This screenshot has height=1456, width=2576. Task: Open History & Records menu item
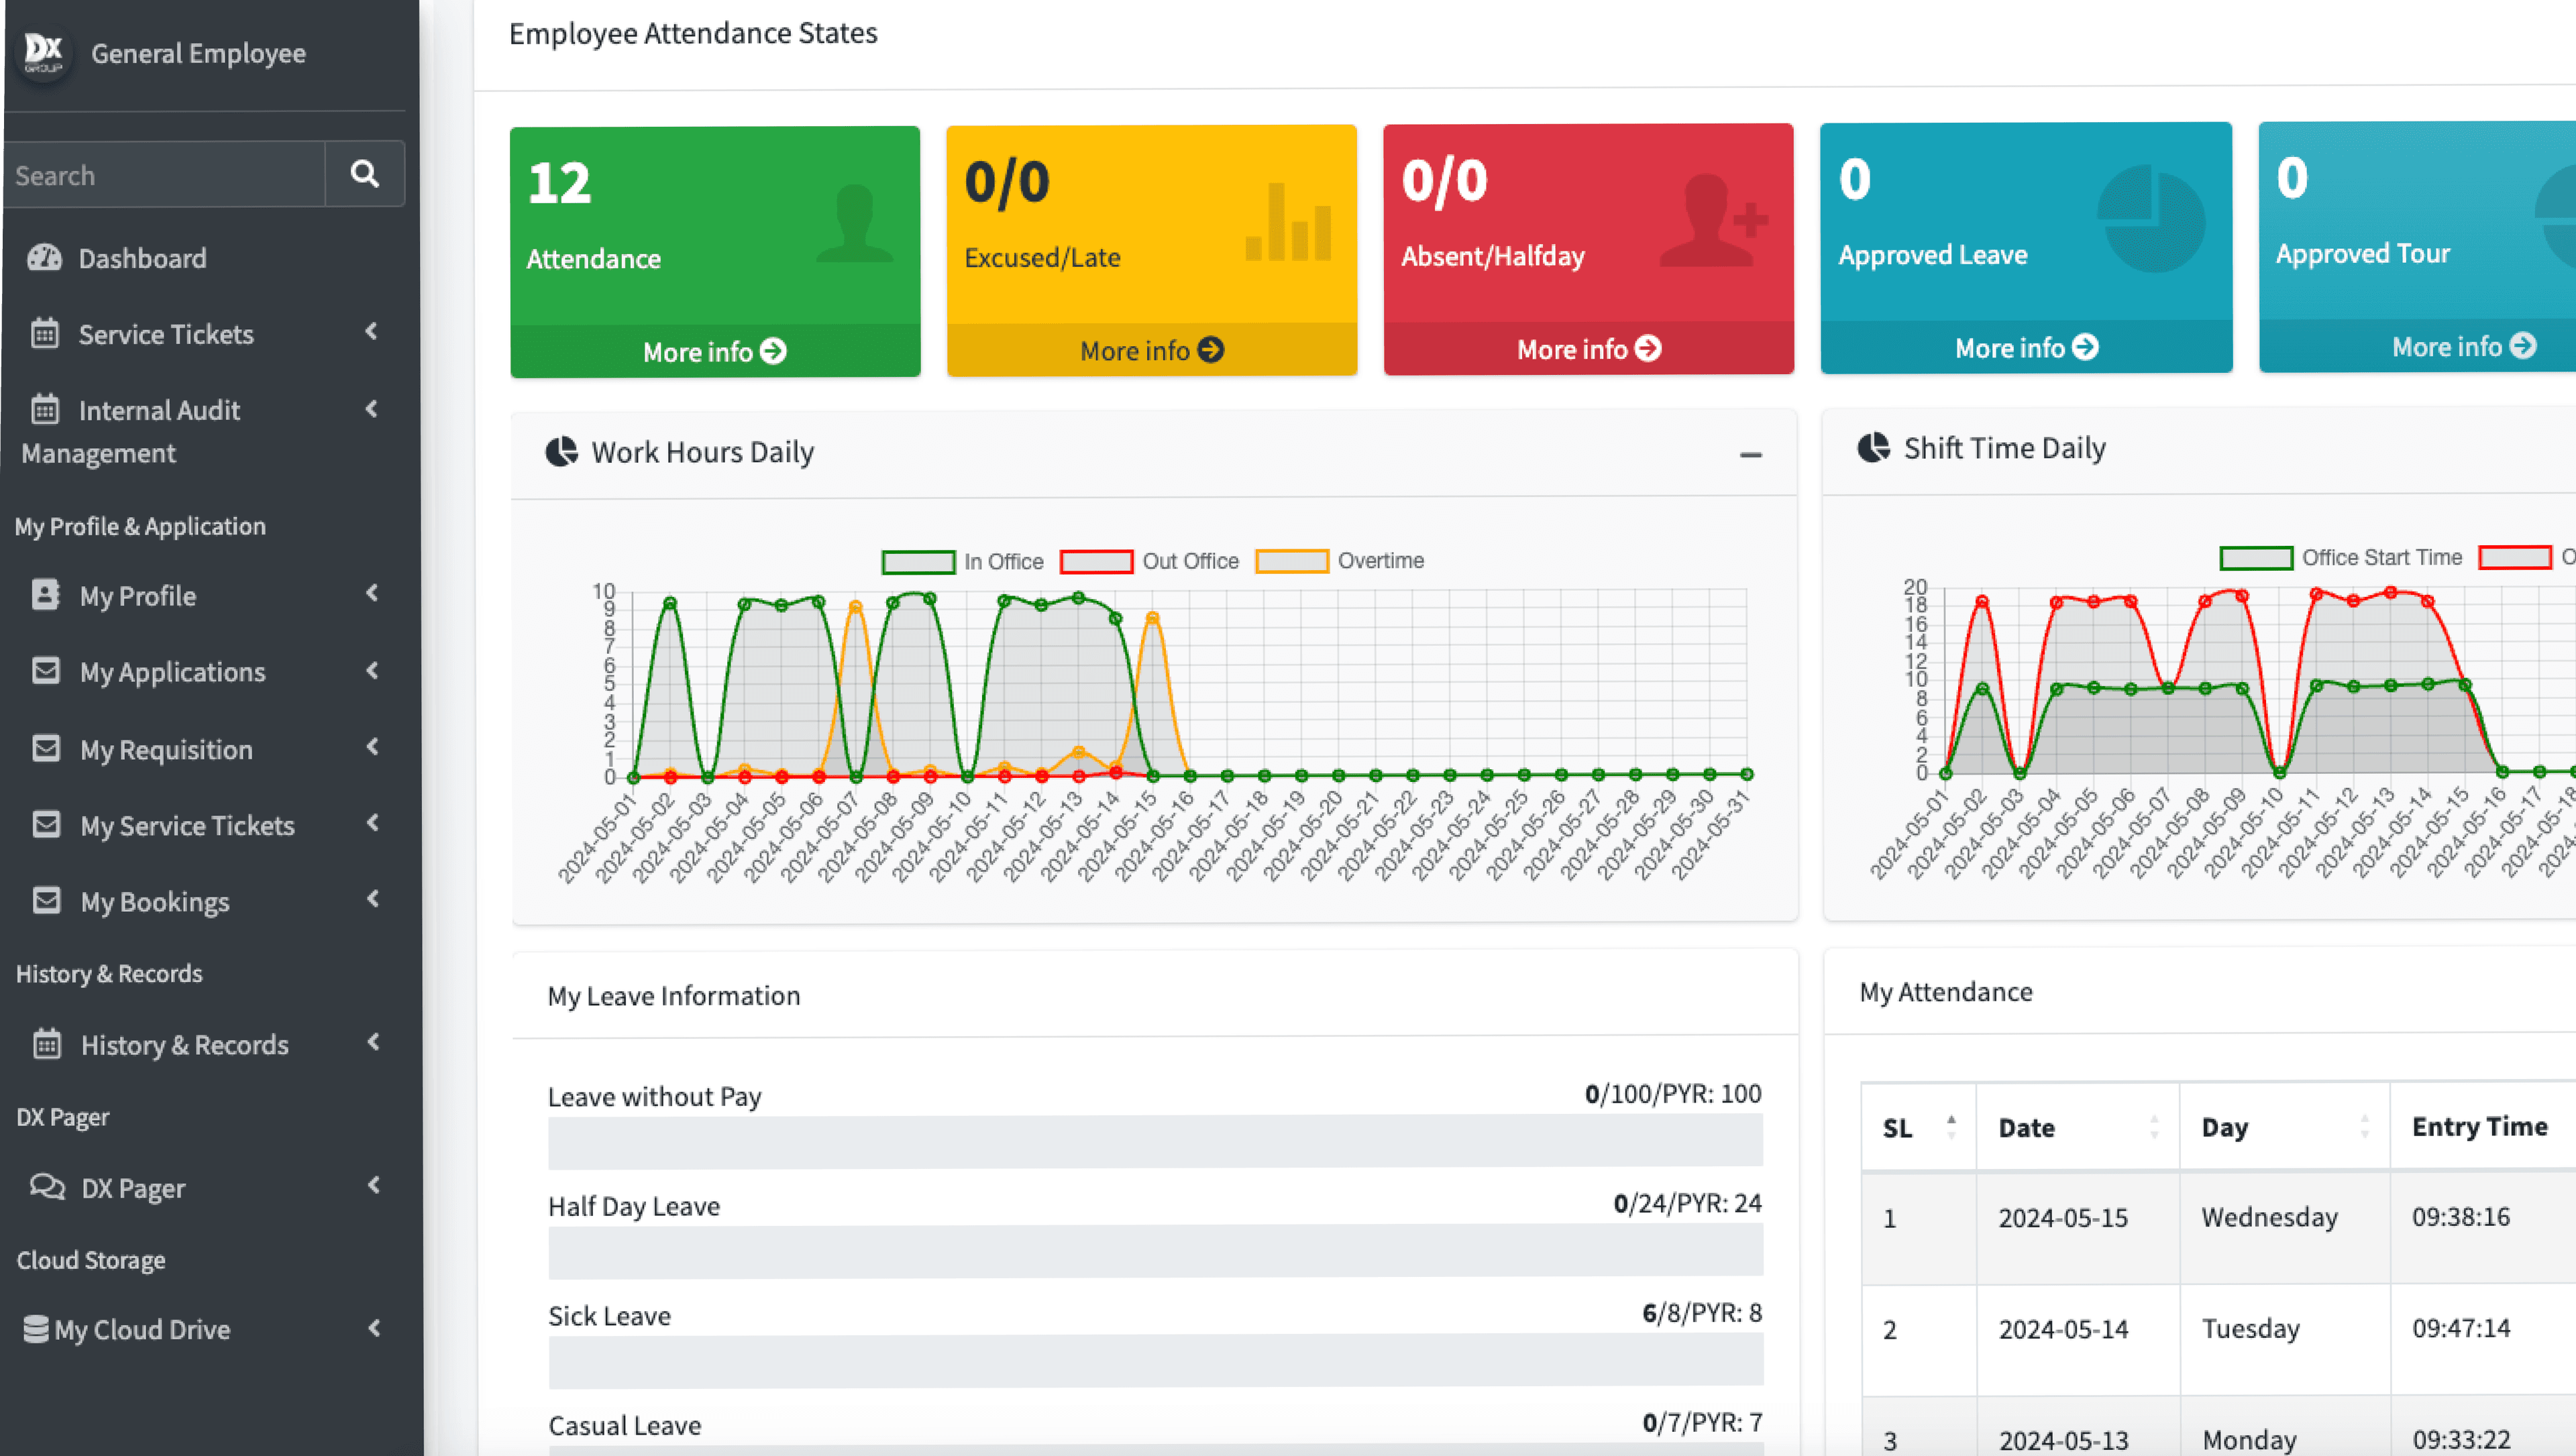(x=184, y=1045)
